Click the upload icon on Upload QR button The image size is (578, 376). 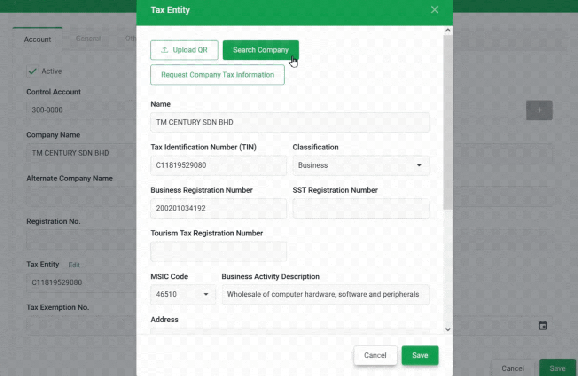[x=165, y=50]
